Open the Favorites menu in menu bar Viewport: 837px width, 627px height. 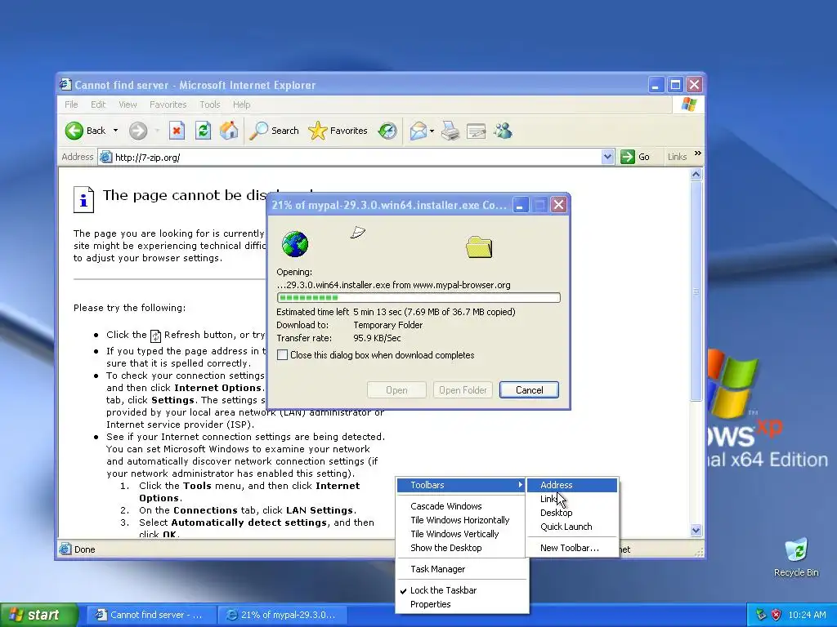168,104
